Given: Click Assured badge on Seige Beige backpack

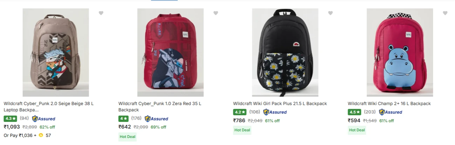Looking at the screenshot, I should click(x=44, y=119).
